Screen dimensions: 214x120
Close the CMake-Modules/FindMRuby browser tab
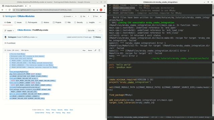(x=26, y=6)
